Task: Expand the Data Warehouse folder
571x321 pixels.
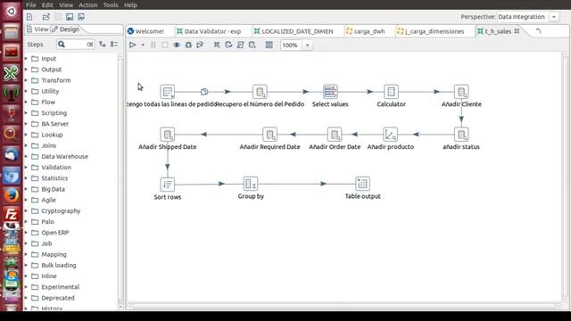Action: click(x=26, y=157)
